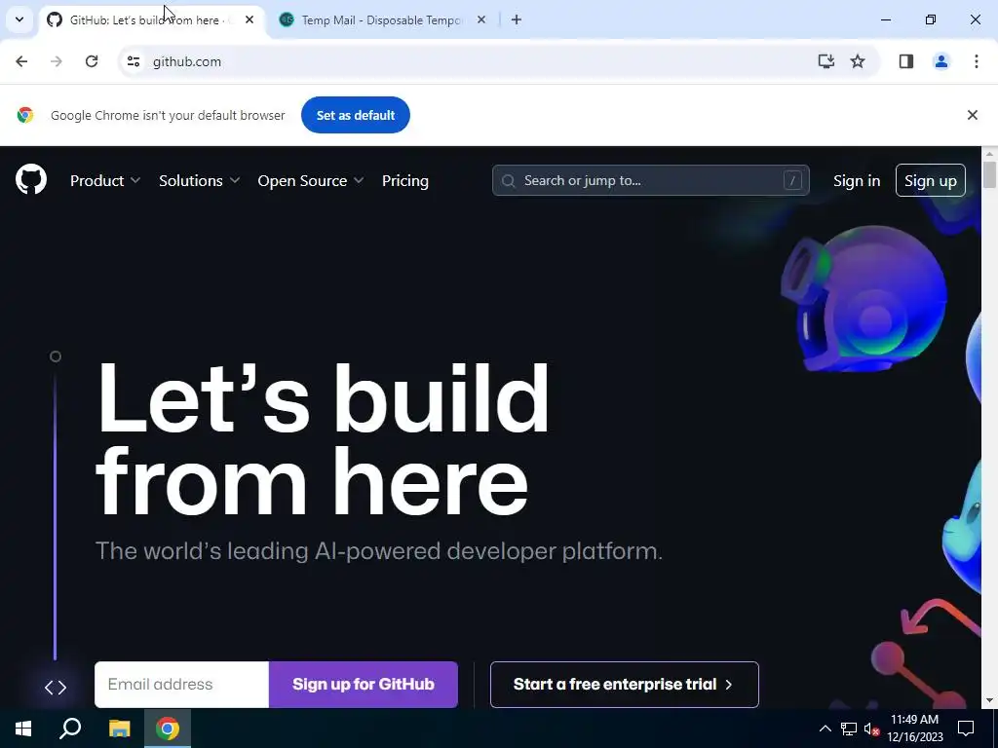
Task: Open the Chrome side panel
Action: pyautogui.click(x=906, y=61)
